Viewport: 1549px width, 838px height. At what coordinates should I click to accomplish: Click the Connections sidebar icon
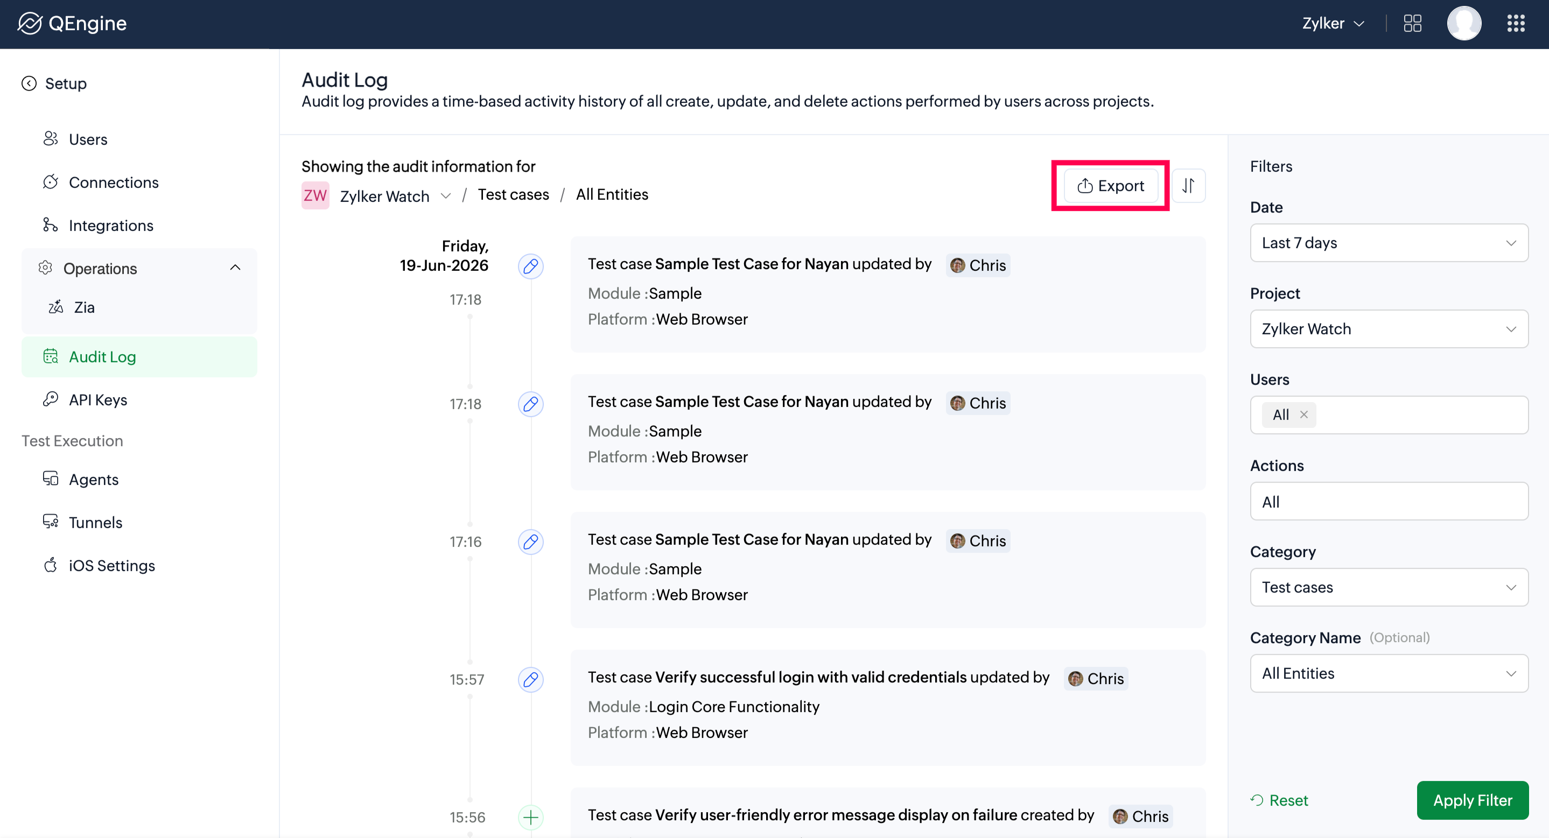pyautogui.click(x=51, y=181)
